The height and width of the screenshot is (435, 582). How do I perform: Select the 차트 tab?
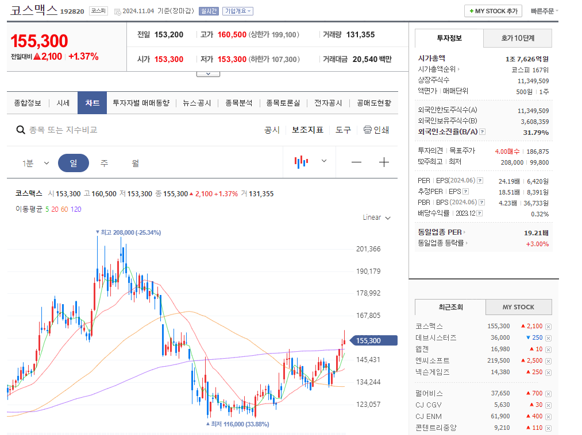pos(92,103)
